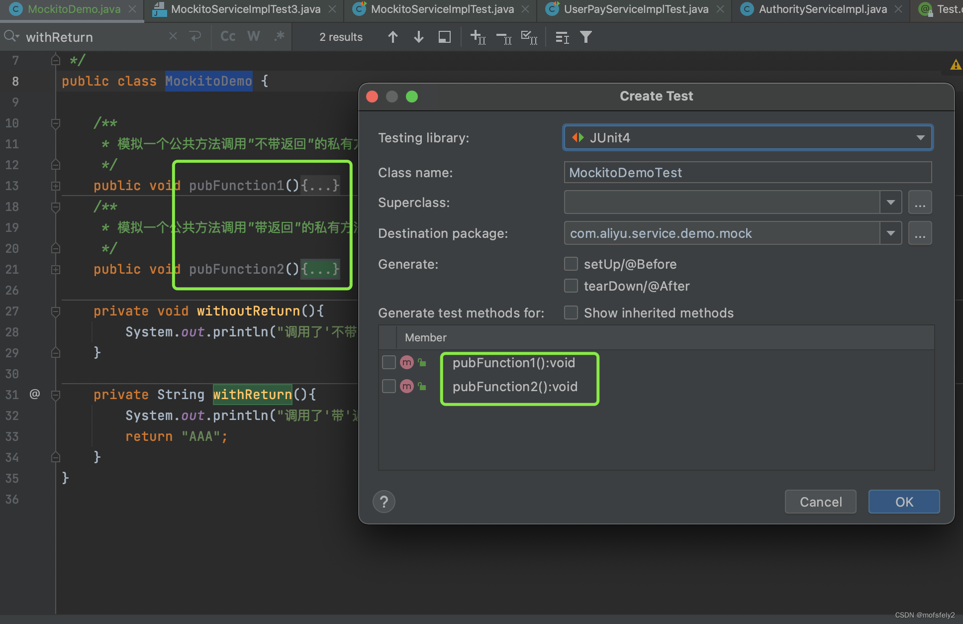Screen dimensions: 963x624
Task: Collapse withReturn method at line 31
Action: coord(56,395)
